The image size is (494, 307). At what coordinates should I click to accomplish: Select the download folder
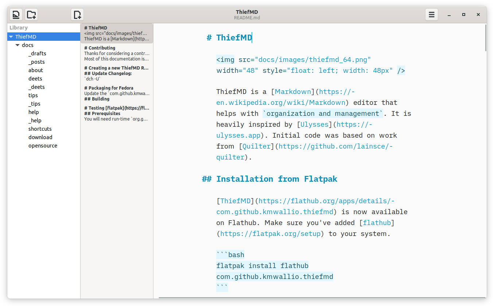pyautogui.click(x=40, y=137)
